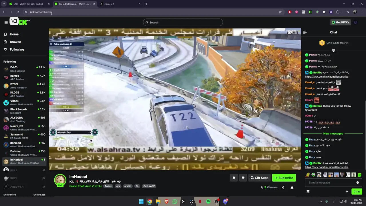Open the browser Extensions puzzle icon

(338, 12)
